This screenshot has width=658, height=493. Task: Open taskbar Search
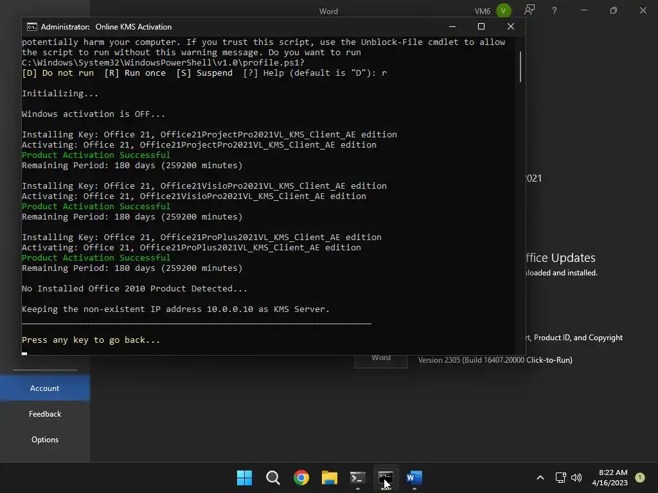(272, 478)
